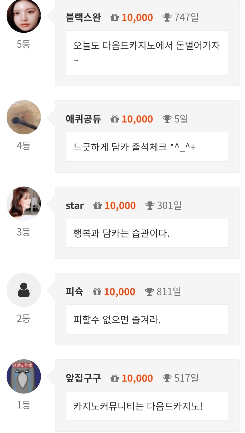Select the username 앞집구구
245x433 pixels.
pyautogui.click(x=83, y=378)
